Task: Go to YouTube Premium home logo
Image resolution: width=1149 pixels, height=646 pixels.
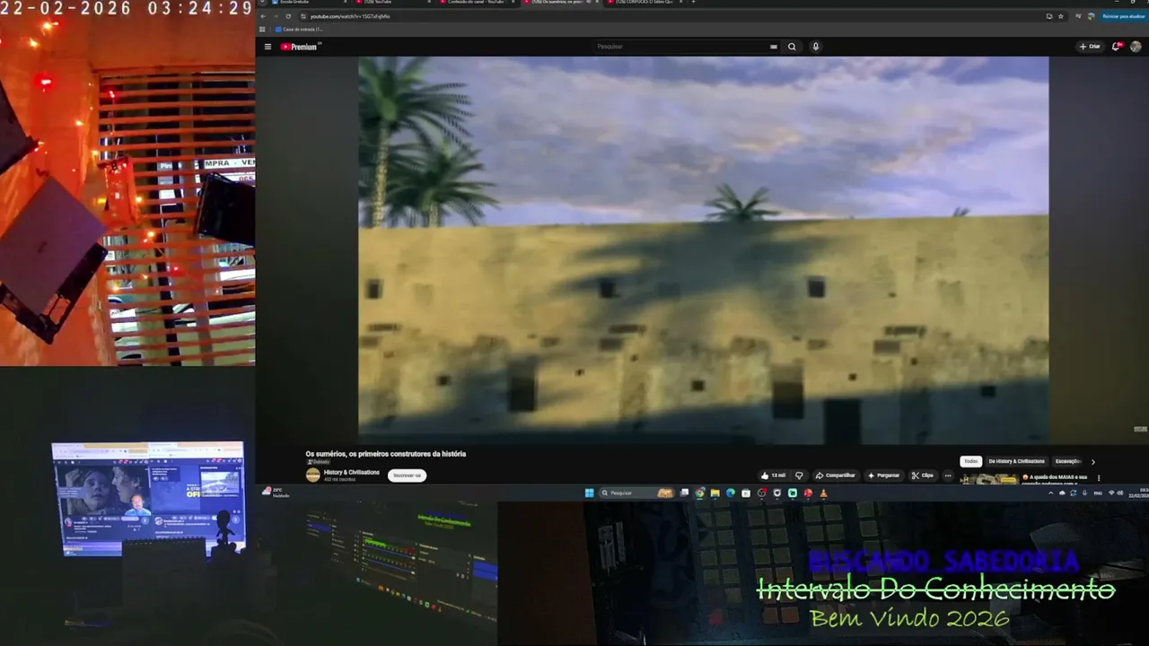Action: 300,47
